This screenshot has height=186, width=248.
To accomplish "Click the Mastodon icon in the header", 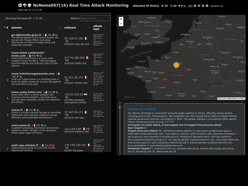I will (x=199, y=6).
